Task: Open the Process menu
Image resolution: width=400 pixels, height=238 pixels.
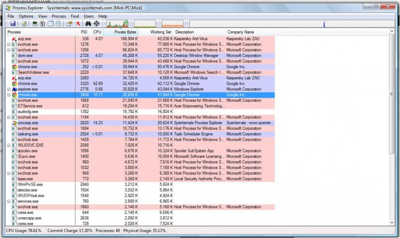Action: tap(59, 17)
